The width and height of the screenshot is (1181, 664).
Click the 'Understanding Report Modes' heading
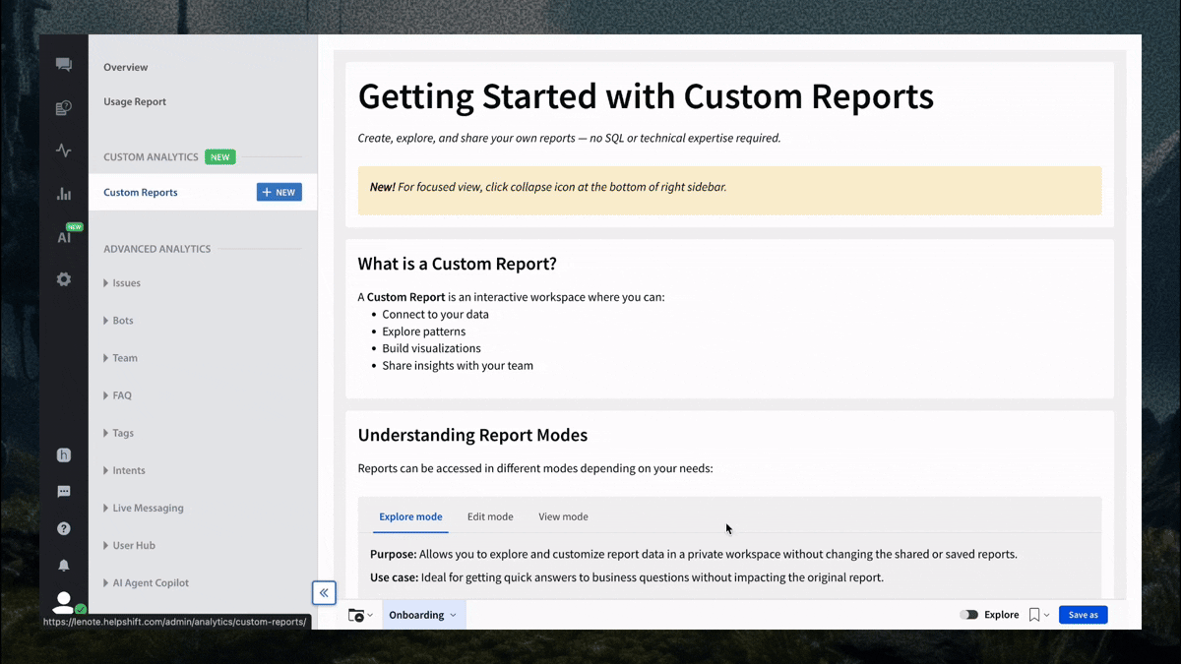(x=472, y=435)
